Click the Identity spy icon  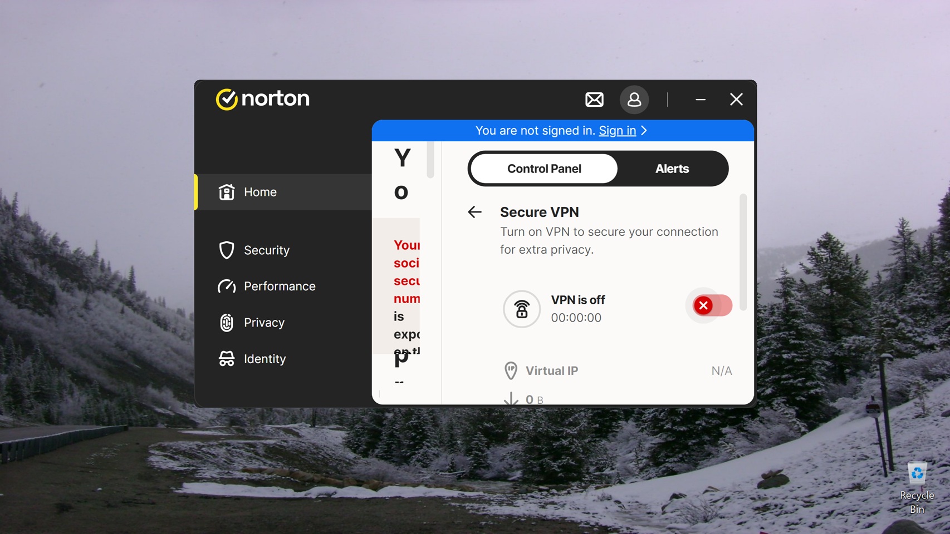click(227, 359)
